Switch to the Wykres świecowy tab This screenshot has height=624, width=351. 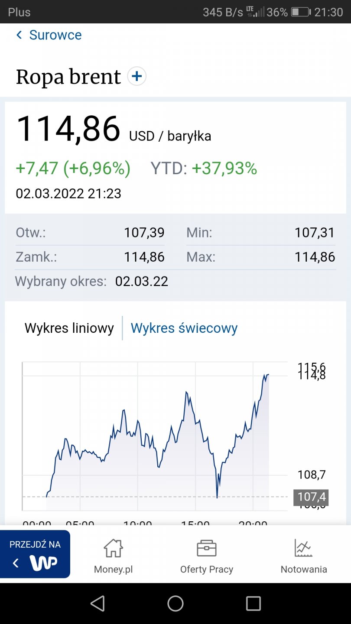(x=184, y=328)
